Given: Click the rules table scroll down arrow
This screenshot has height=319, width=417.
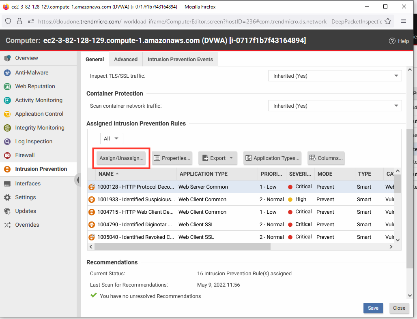Looking at the screenshot, I should click(398, 240).
